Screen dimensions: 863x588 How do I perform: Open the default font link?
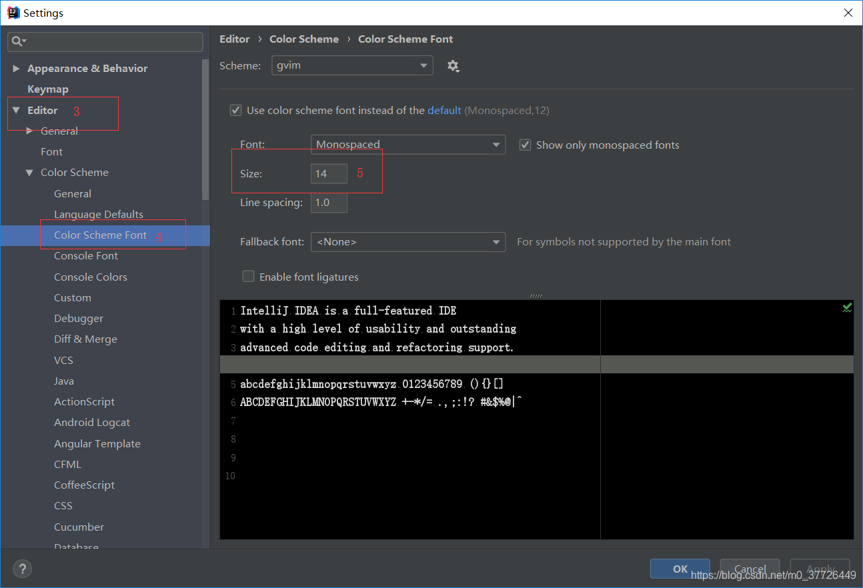click(444, 110)
